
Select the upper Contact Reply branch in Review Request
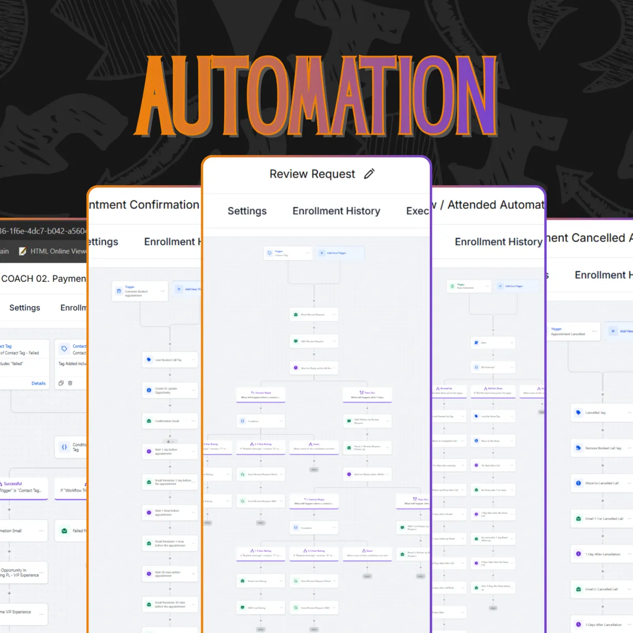(x=261, y=395)
